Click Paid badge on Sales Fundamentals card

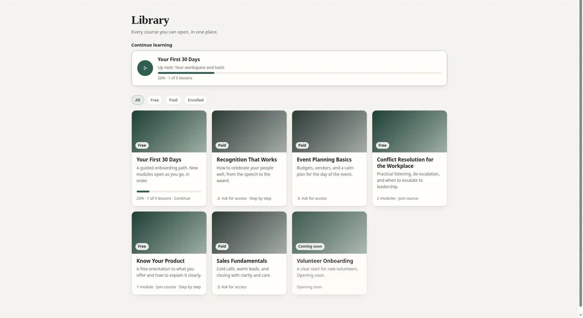[x=222, y=247]
